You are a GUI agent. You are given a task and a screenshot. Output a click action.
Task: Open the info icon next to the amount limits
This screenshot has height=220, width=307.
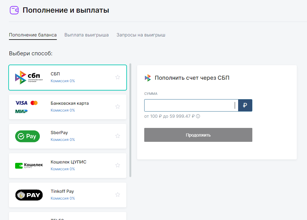pyautogui.click(x=198, y=116)
